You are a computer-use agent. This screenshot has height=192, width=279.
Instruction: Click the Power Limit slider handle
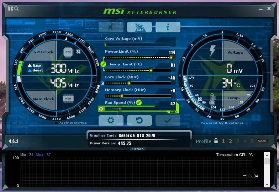pos(171,58)
